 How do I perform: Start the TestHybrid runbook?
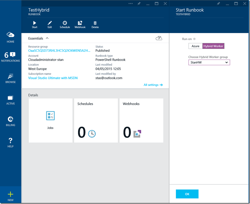tap(35, 24)
